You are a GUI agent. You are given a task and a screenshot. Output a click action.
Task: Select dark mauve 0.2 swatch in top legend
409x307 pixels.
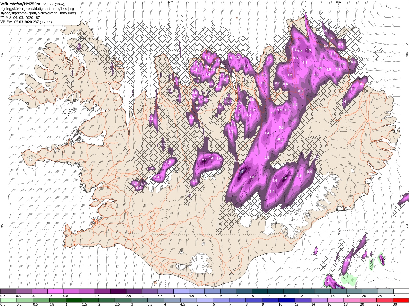(x=8, y=291)
